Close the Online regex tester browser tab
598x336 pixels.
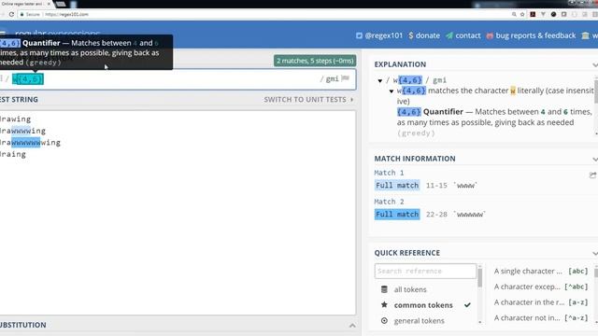(x=49, y=4)
